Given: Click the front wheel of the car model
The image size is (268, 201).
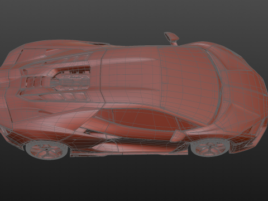Looking at the screenshot, I should (210, 147).
